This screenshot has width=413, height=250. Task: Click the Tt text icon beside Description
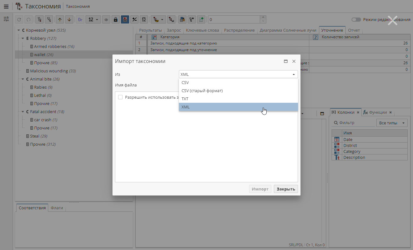(337, 157)
